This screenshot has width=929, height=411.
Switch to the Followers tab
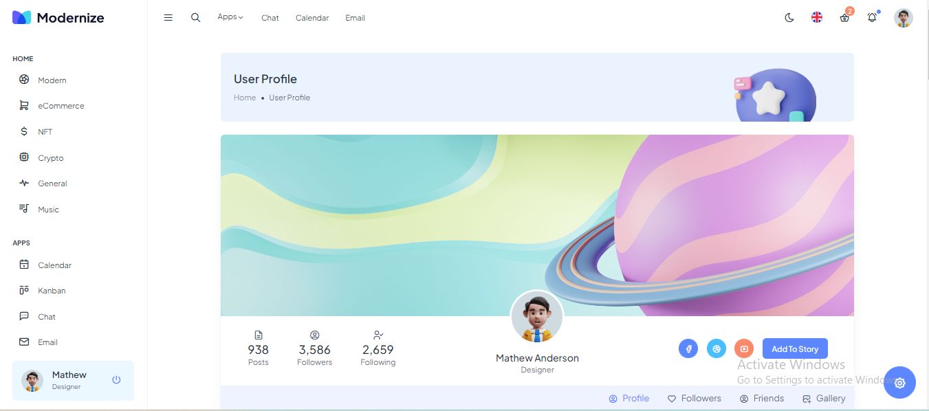(x=694, y=398)
